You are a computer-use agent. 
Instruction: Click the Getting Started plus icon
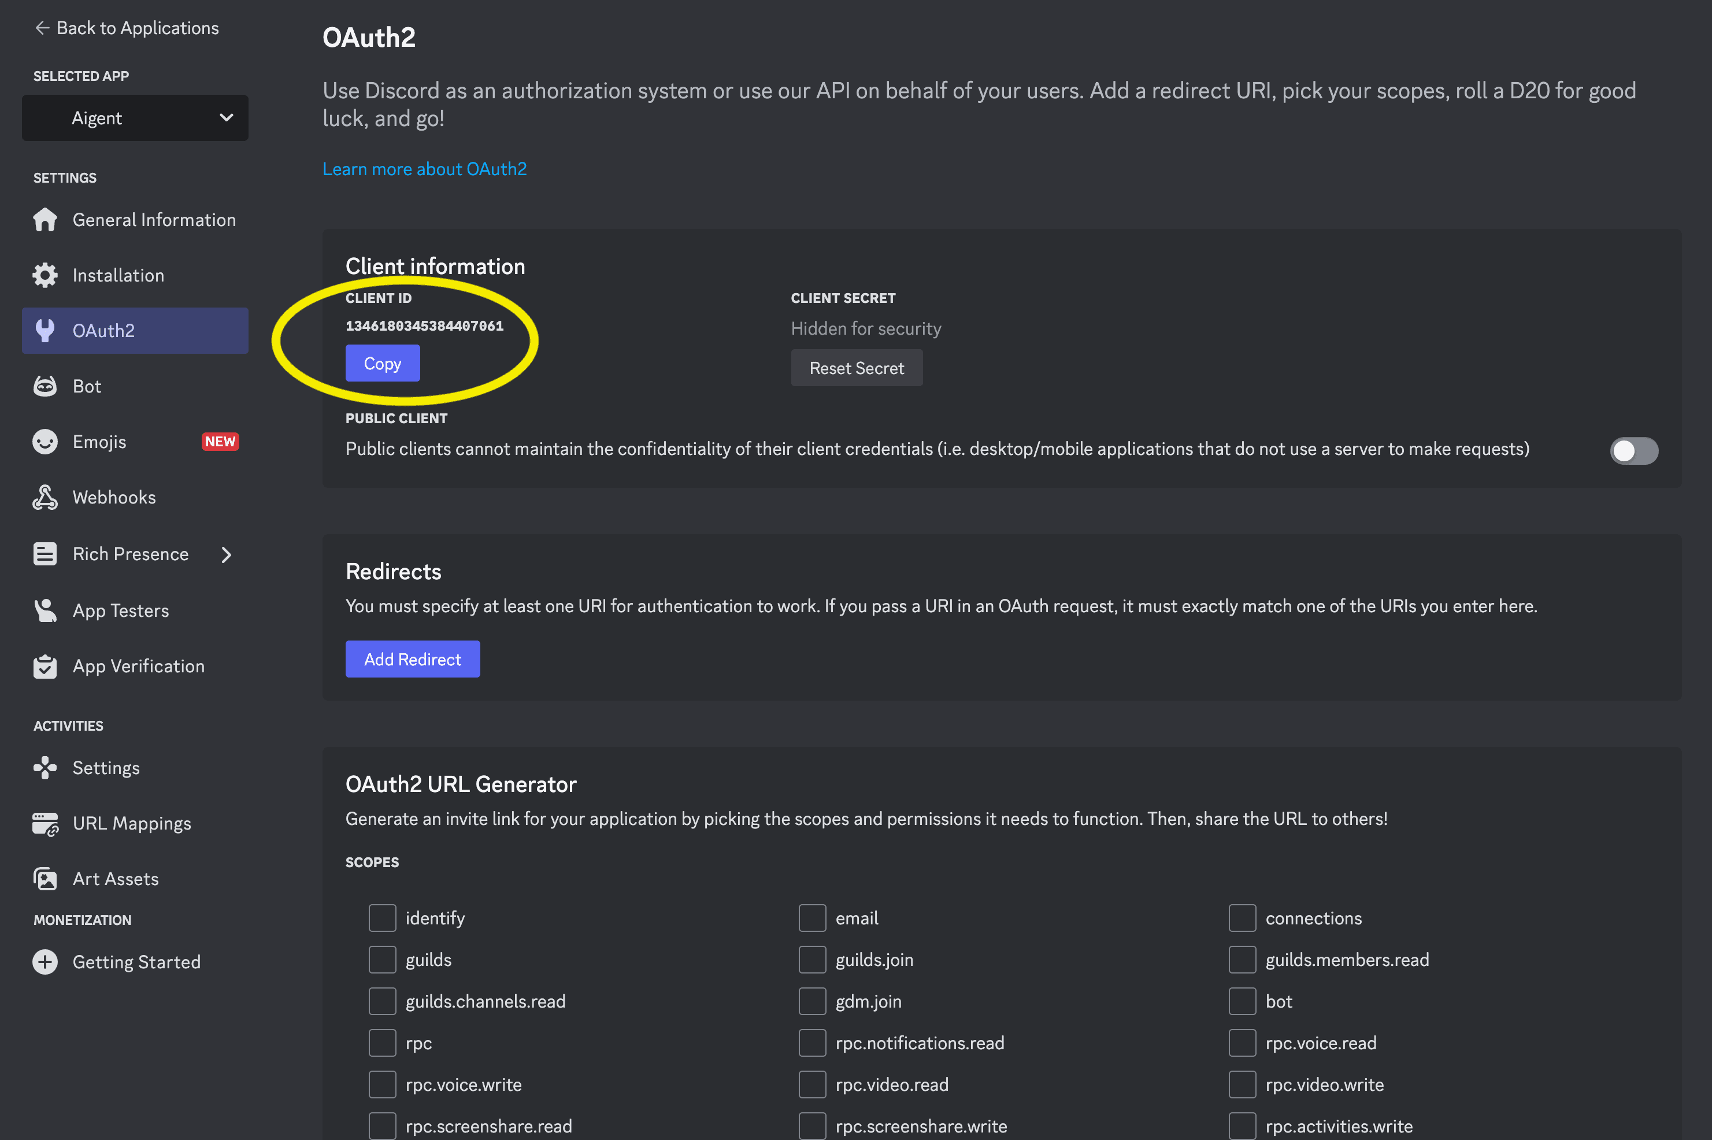click(x=45, y=962)
